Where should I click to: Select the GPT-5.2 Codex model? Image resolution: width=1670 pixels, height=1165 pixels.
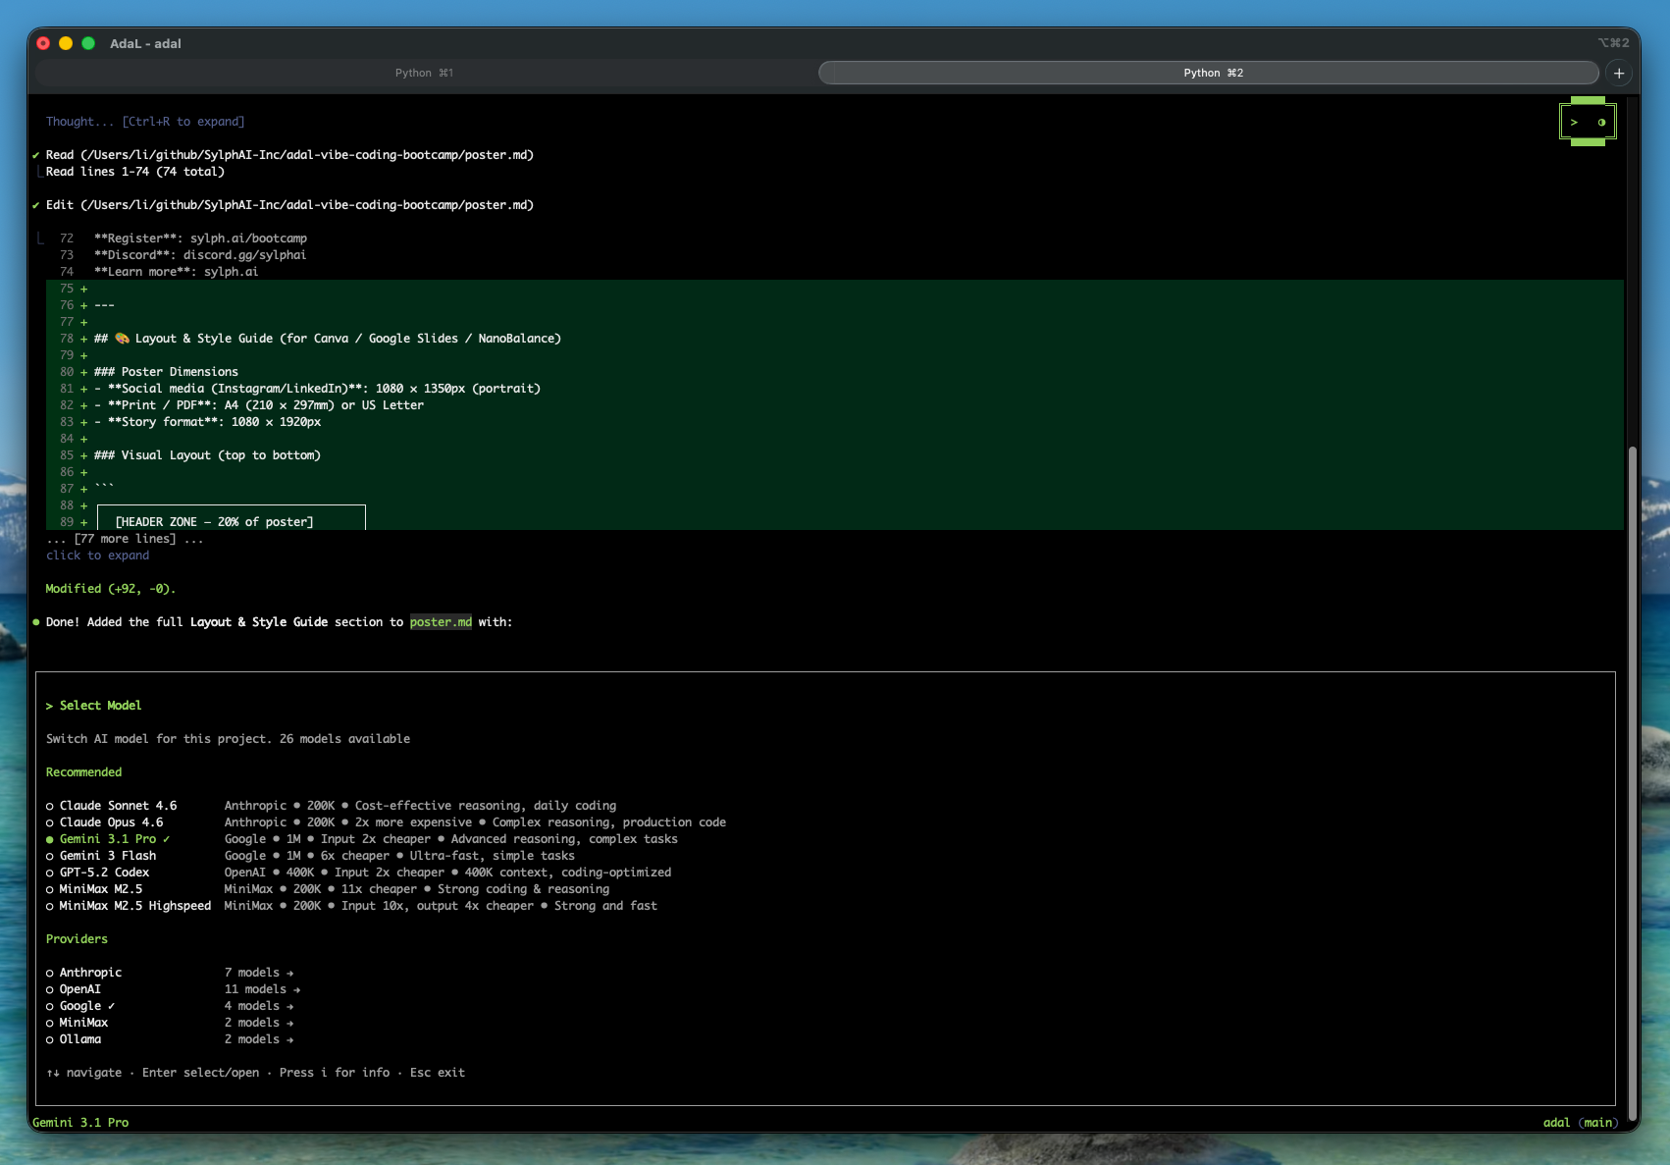pyautogui.click(x=104, y=873)
